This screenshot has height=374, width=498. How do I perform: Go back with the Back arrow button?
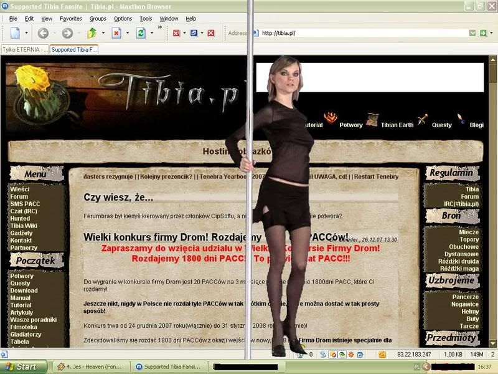coord(43,33)
